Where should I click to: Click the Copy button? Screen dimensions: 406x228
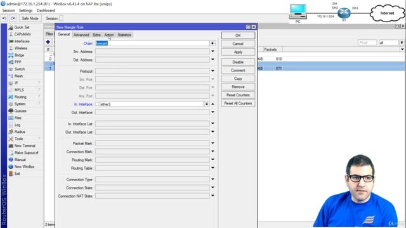pyautogui.click(x=238, y=79)
